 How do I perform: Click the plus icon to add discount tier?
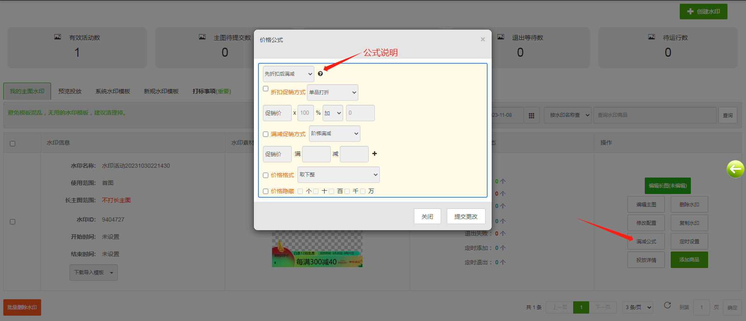click(374, 154)
